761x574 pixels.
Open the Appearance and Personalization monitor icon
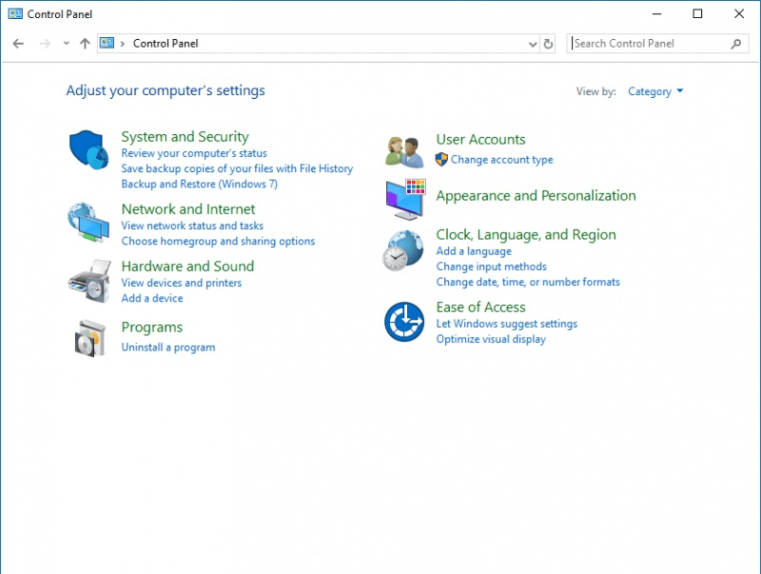coord(406,199)
